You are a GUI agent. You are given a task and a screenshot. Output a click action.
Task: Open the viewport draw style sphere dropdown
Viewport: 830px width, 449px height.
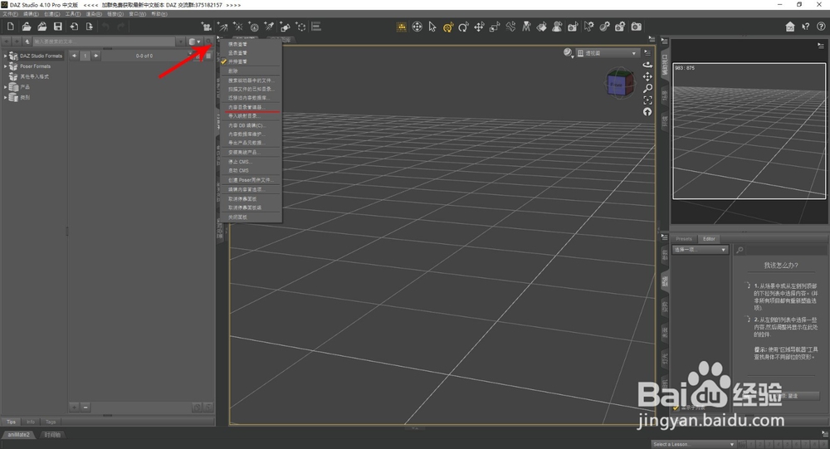569,53
